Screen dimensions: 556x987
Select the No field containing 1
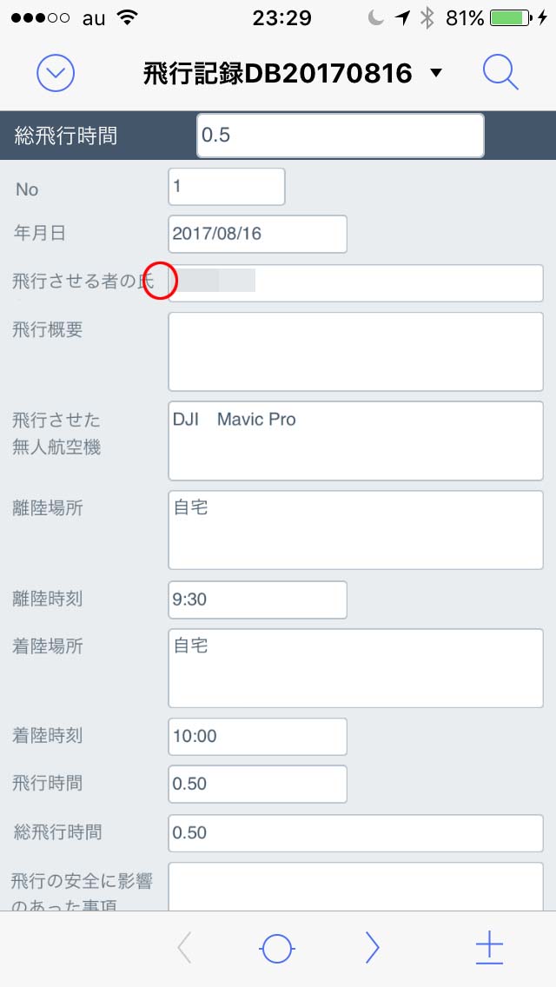tap(226, 187)
